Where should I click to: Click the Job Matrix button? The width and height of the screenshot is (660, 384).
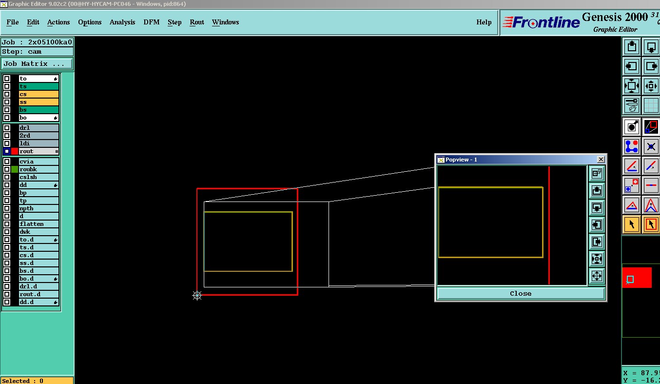point(37,64)
